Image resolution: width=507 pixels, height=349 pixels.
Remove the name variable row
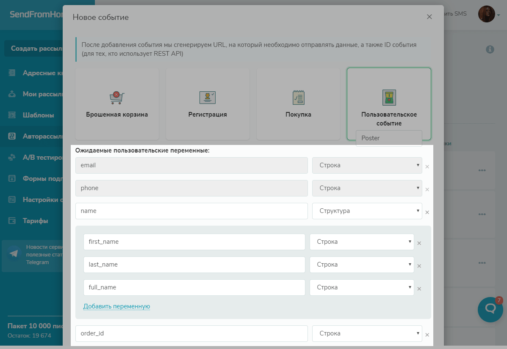click(x=427, y=213)
